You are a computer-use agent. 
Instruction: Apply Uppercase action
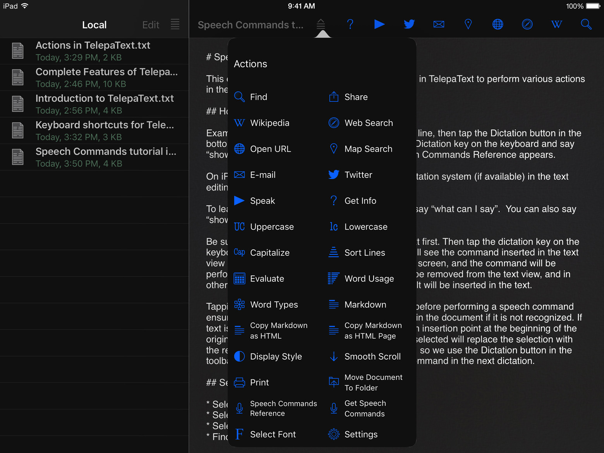(x=264, y=226)
